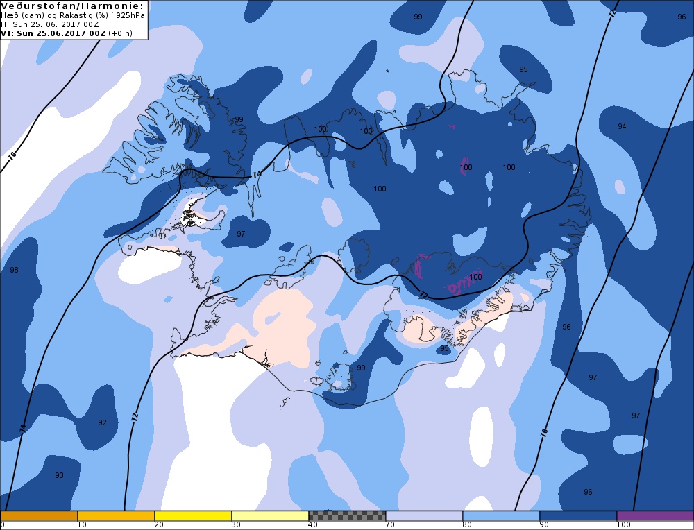Click the light blue 80–90 legend swatch
Viewport: 694px width, 530px height.
[x=501, y=516]
